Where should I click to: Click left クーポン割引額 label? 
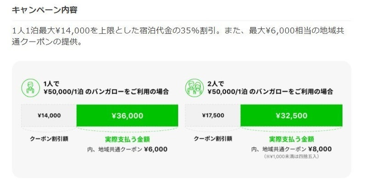tap(49, 138)
